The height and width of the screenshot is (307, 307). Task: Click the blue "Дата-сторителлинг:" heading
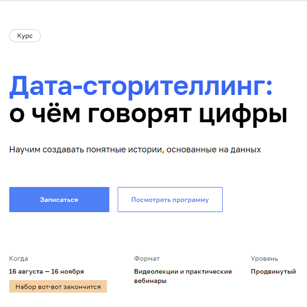(x=141, y=87)
